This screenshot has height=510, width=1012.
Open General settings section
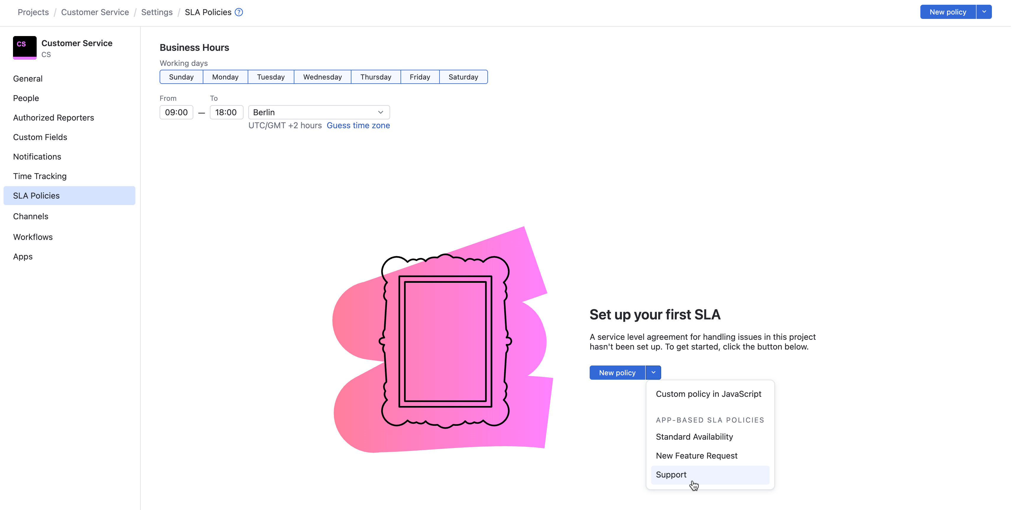(x=69, y=79)
